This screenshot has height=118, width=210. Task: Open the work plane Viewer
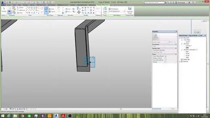click(52, 12)
